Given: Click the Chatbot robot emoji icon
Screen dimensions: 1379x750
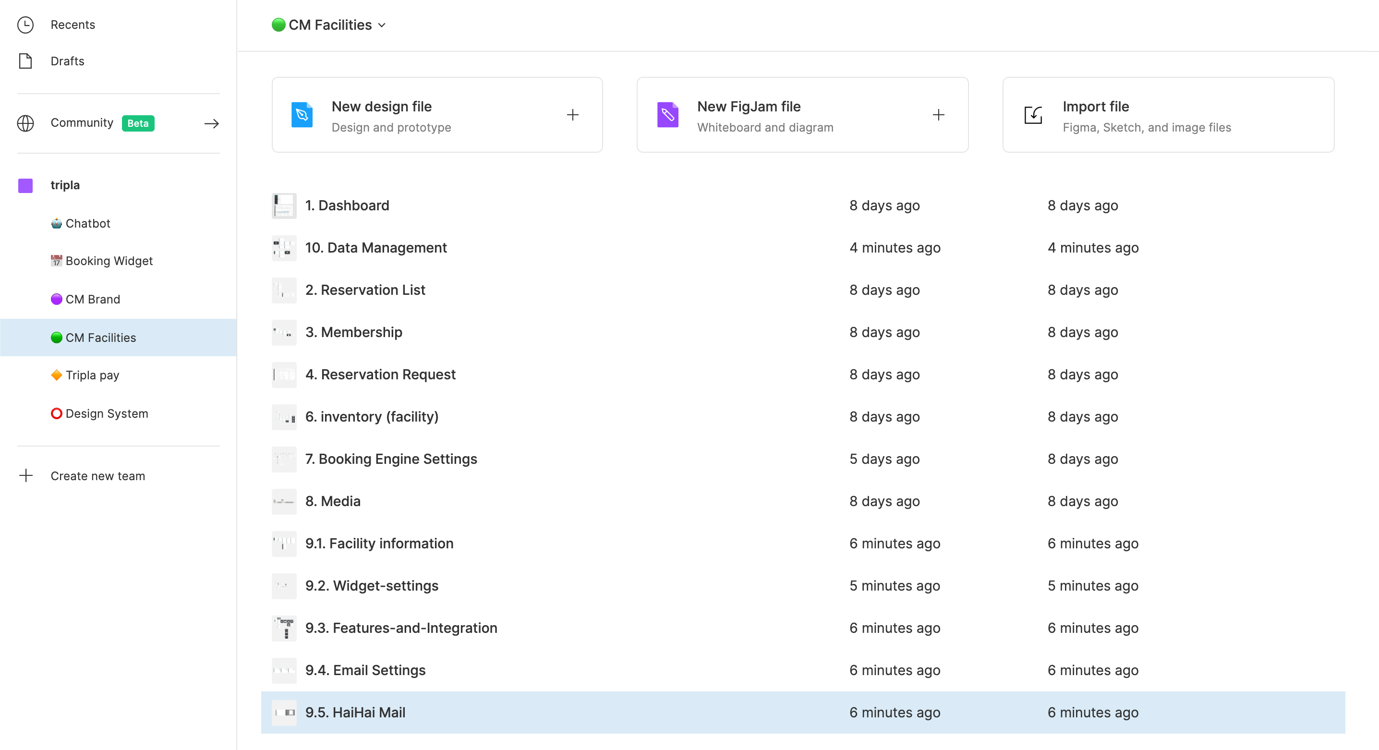Looking at the screenshot, I should click(x=56, y=223).
